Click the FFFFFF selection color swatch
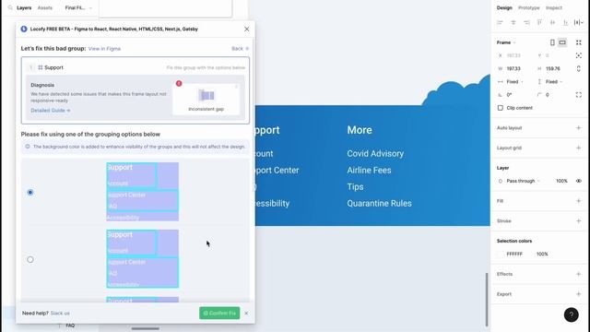The image size is (590, 332). click(x=500, y=255)
